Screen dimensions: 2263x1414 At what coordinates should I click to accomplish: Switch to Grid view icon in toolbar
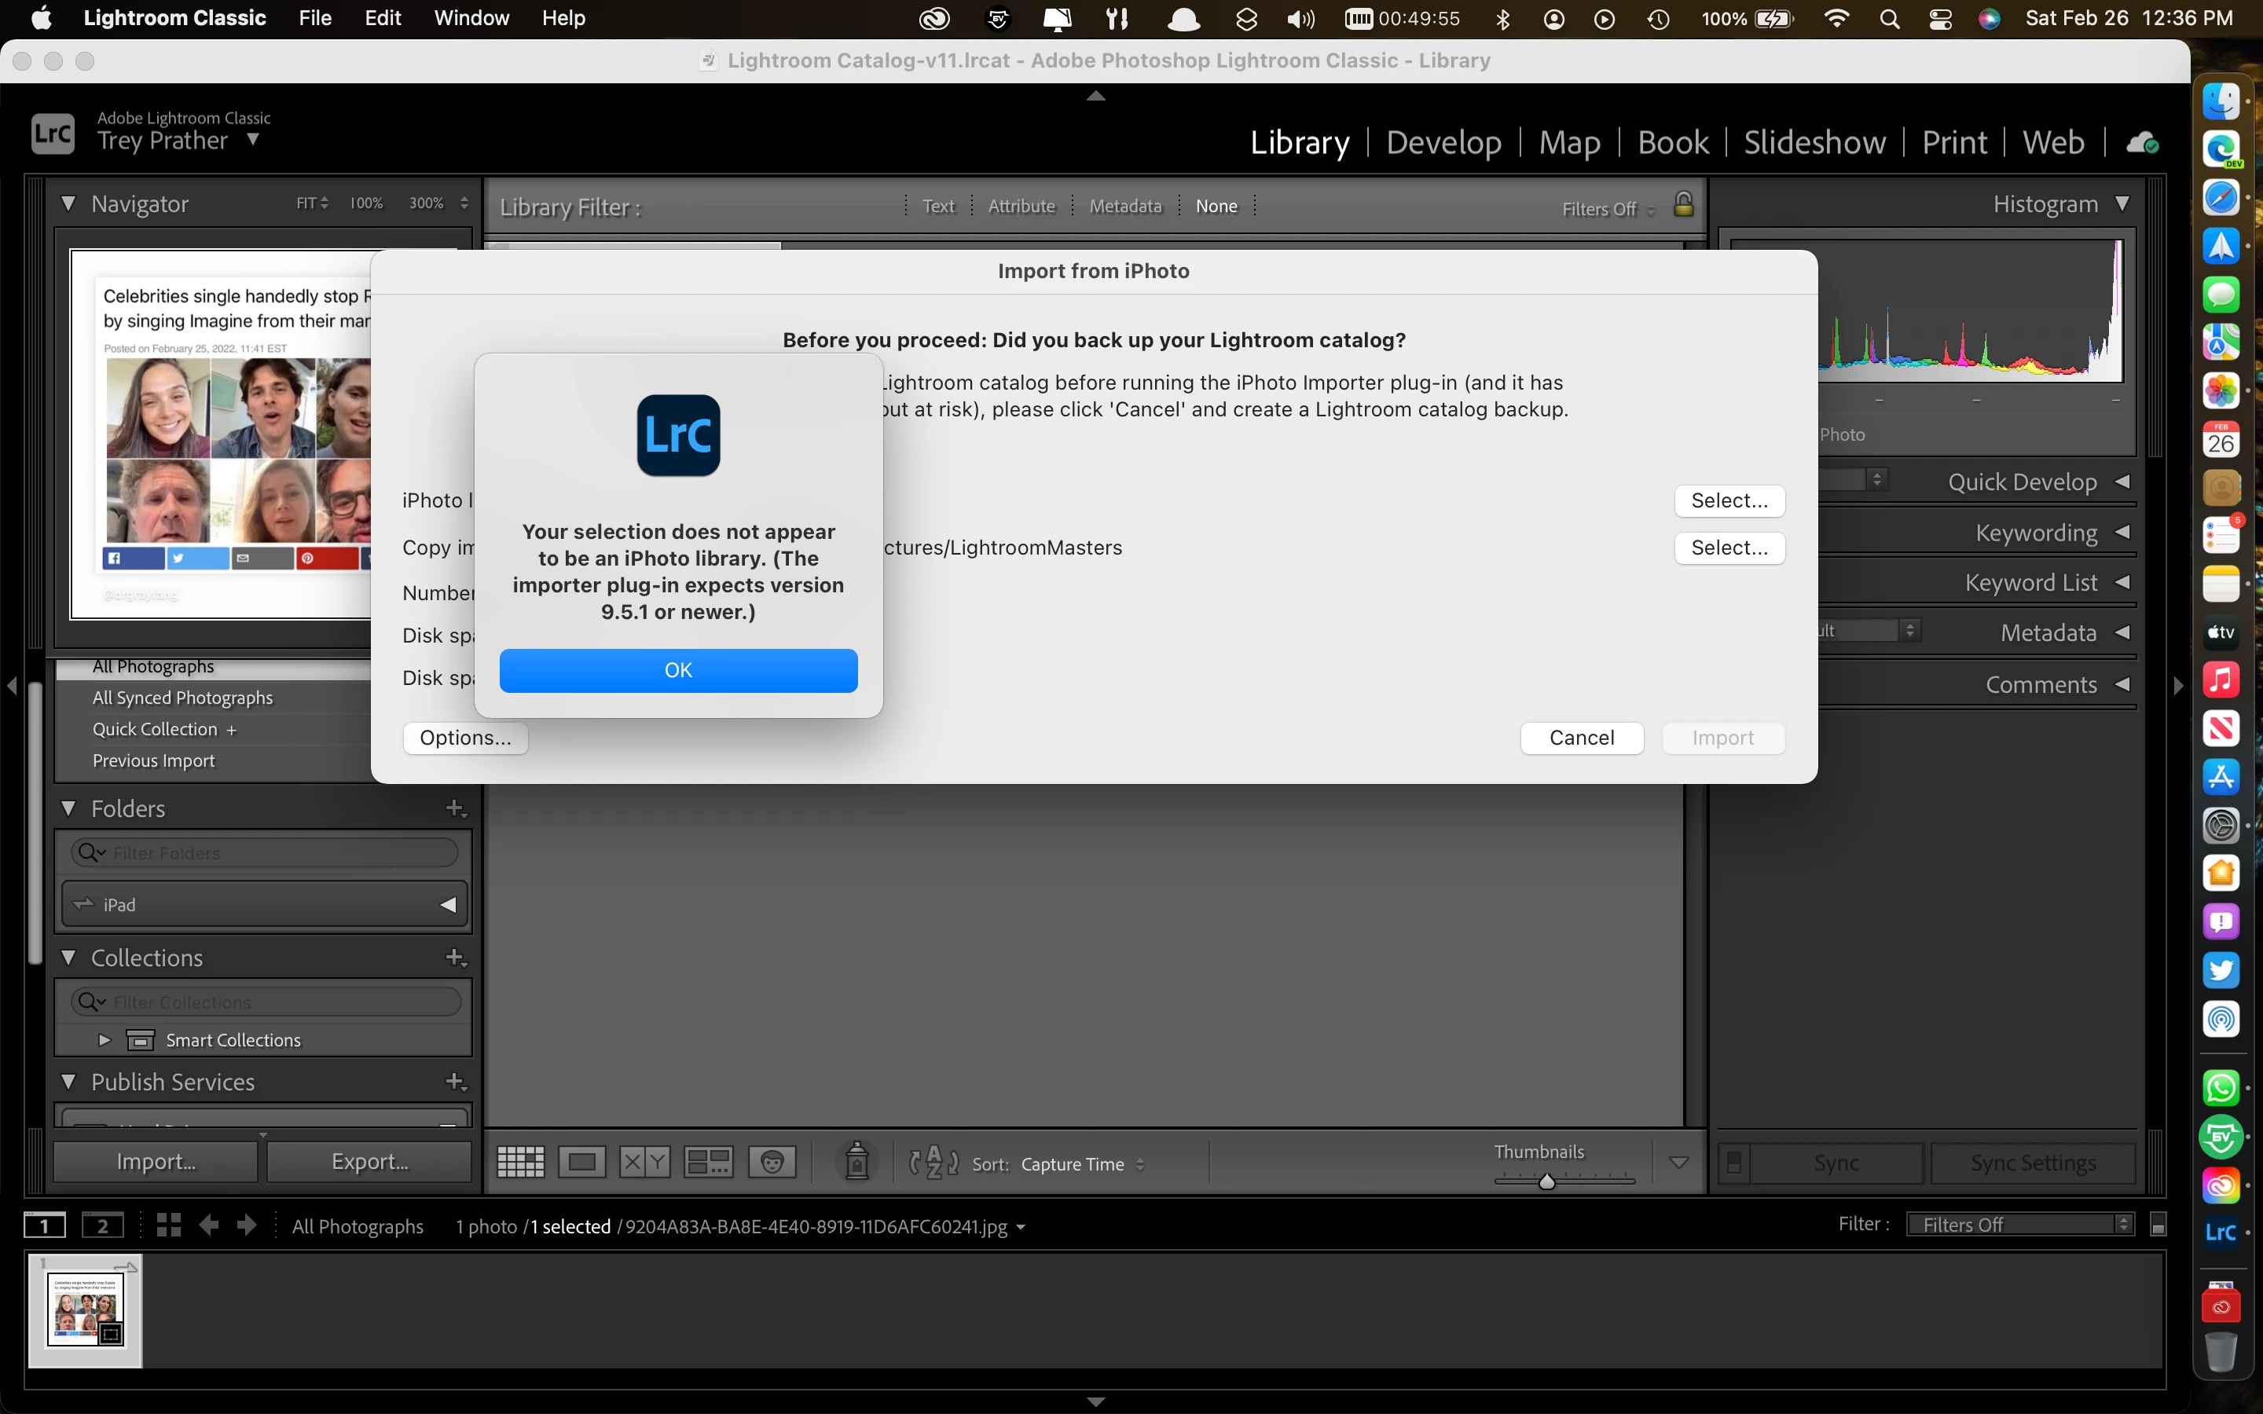(520, 1163)
